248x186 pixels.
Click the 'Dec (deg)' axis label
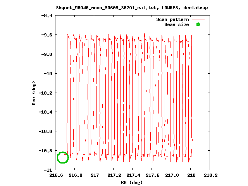pos(34,93)
